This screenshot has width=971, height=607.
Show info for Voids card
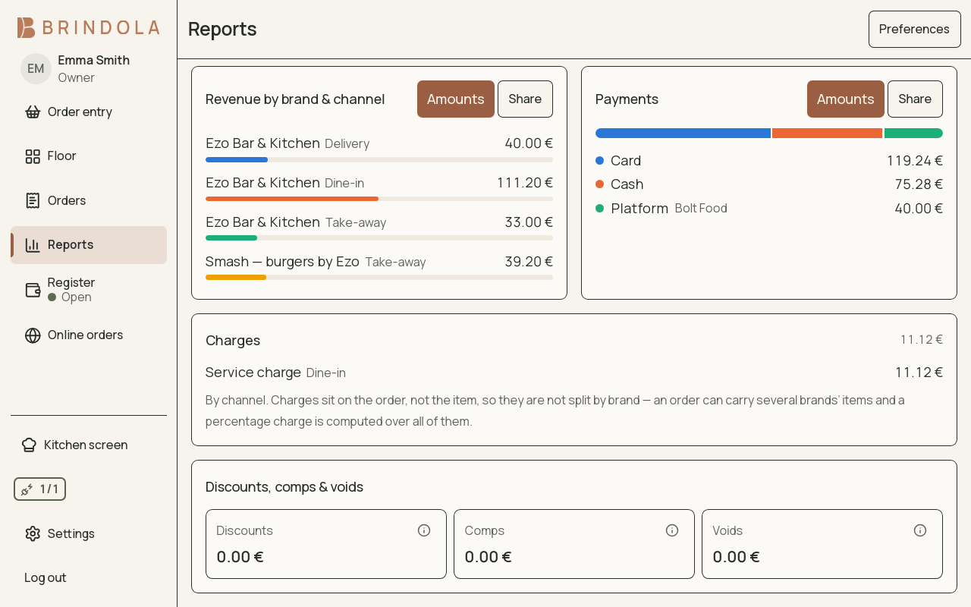pyautogui.click(x=920, y=530)
